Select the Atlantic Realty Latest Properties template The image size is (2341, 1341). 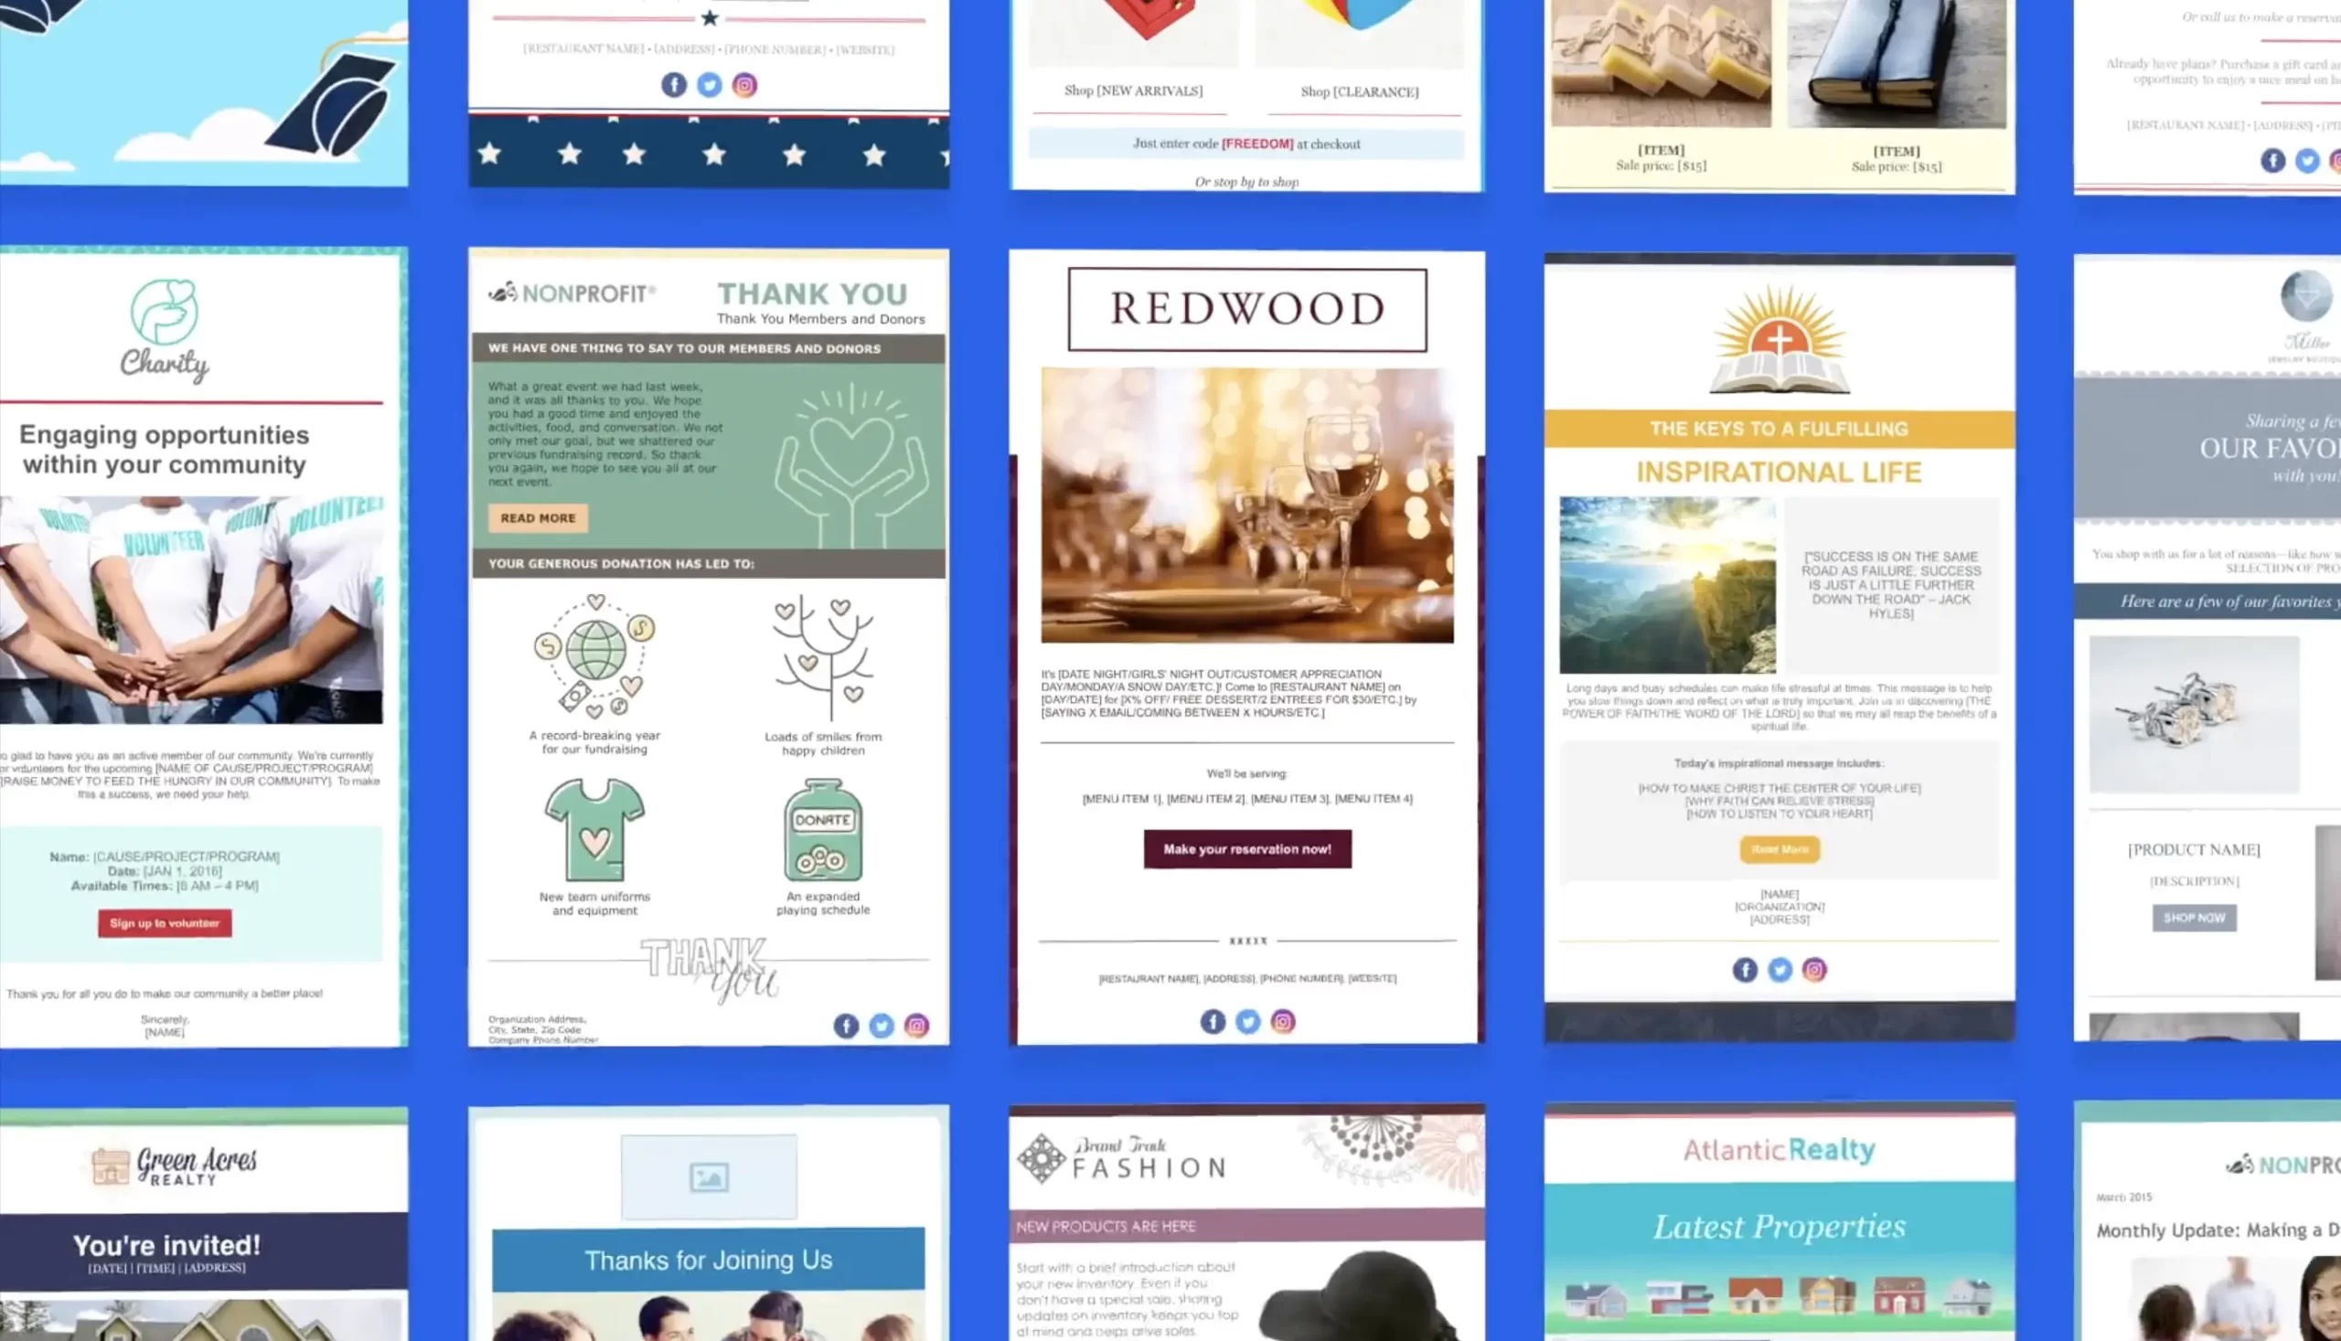click(x=1780, y=1227)
